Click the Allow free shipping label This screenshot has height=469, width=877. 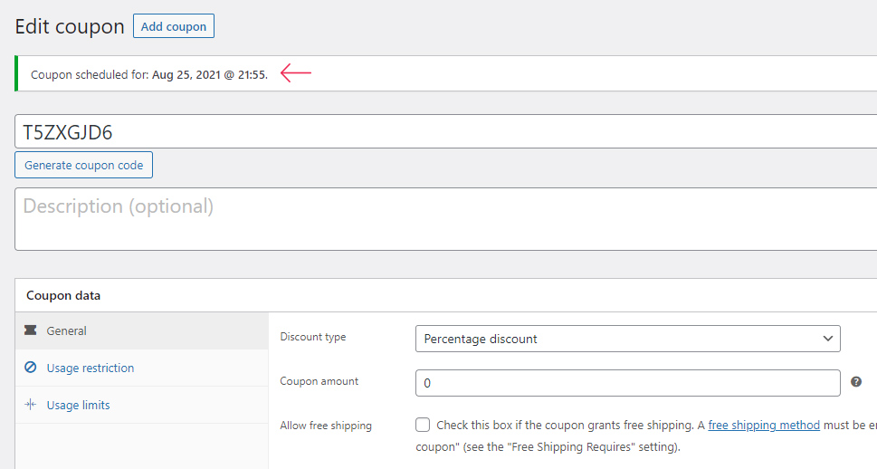[x=326, y=426]
